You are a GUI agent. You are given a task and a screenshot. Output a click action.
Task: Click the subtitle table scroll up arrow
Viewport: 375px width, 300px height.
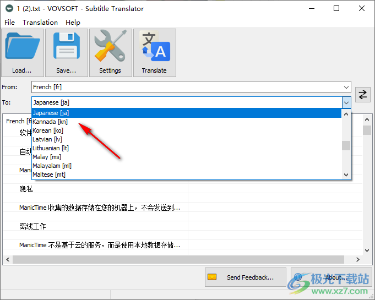pos(367,119)
